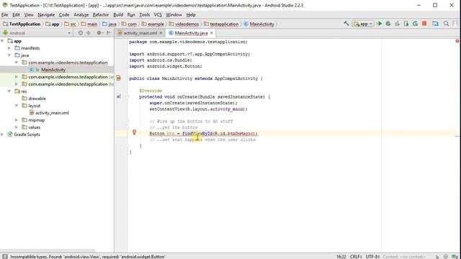
Task: Click the rerun/apply changes icon
Action: point(415,24)
